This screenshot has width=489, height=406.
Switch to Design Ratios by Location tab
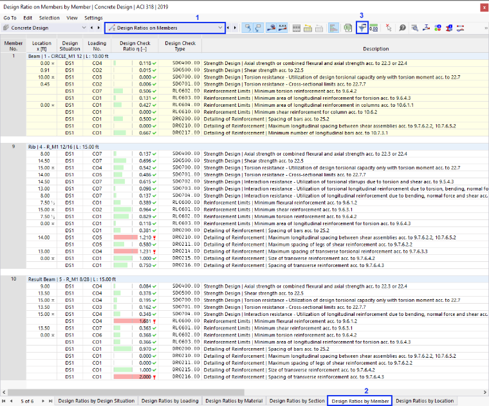tap(425, 401)
